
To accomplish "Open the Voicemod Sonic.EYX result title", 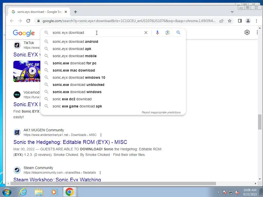I will pyautogui.click(x=27, y=104).
